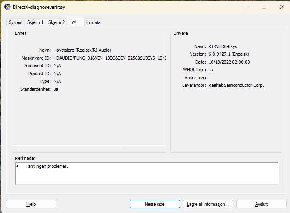Click the Standardenhet label
Screen dimensions: 290x213
[x=36, y=89]
